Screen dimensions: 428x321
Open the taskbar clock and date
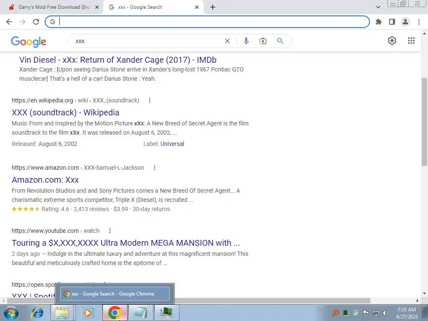407,313
